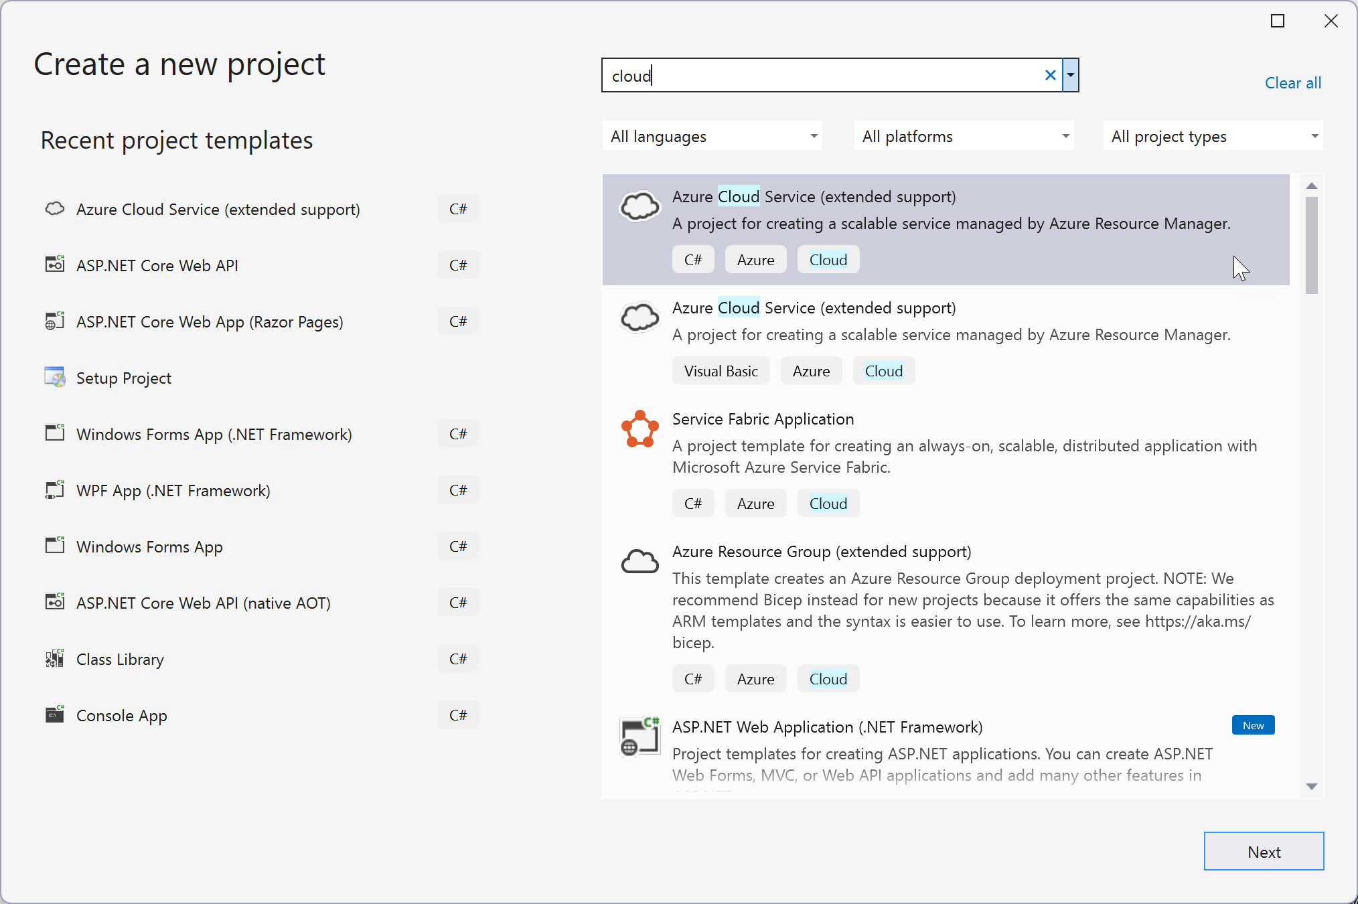Screen dimensions: 1358x904
Task: Click the Setup Project icon
Action: 54,378
